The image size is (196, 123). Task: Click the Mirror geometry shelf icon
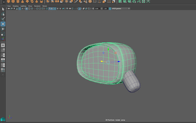pyautogui.click(x=57, y=1)
